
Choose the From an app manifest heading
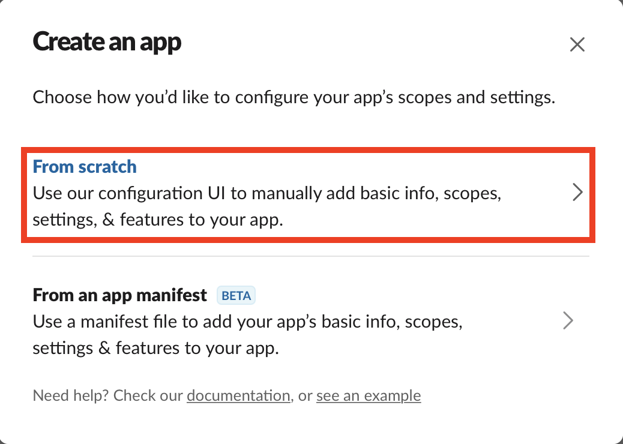pyautogui.click(x=119, y=295)
